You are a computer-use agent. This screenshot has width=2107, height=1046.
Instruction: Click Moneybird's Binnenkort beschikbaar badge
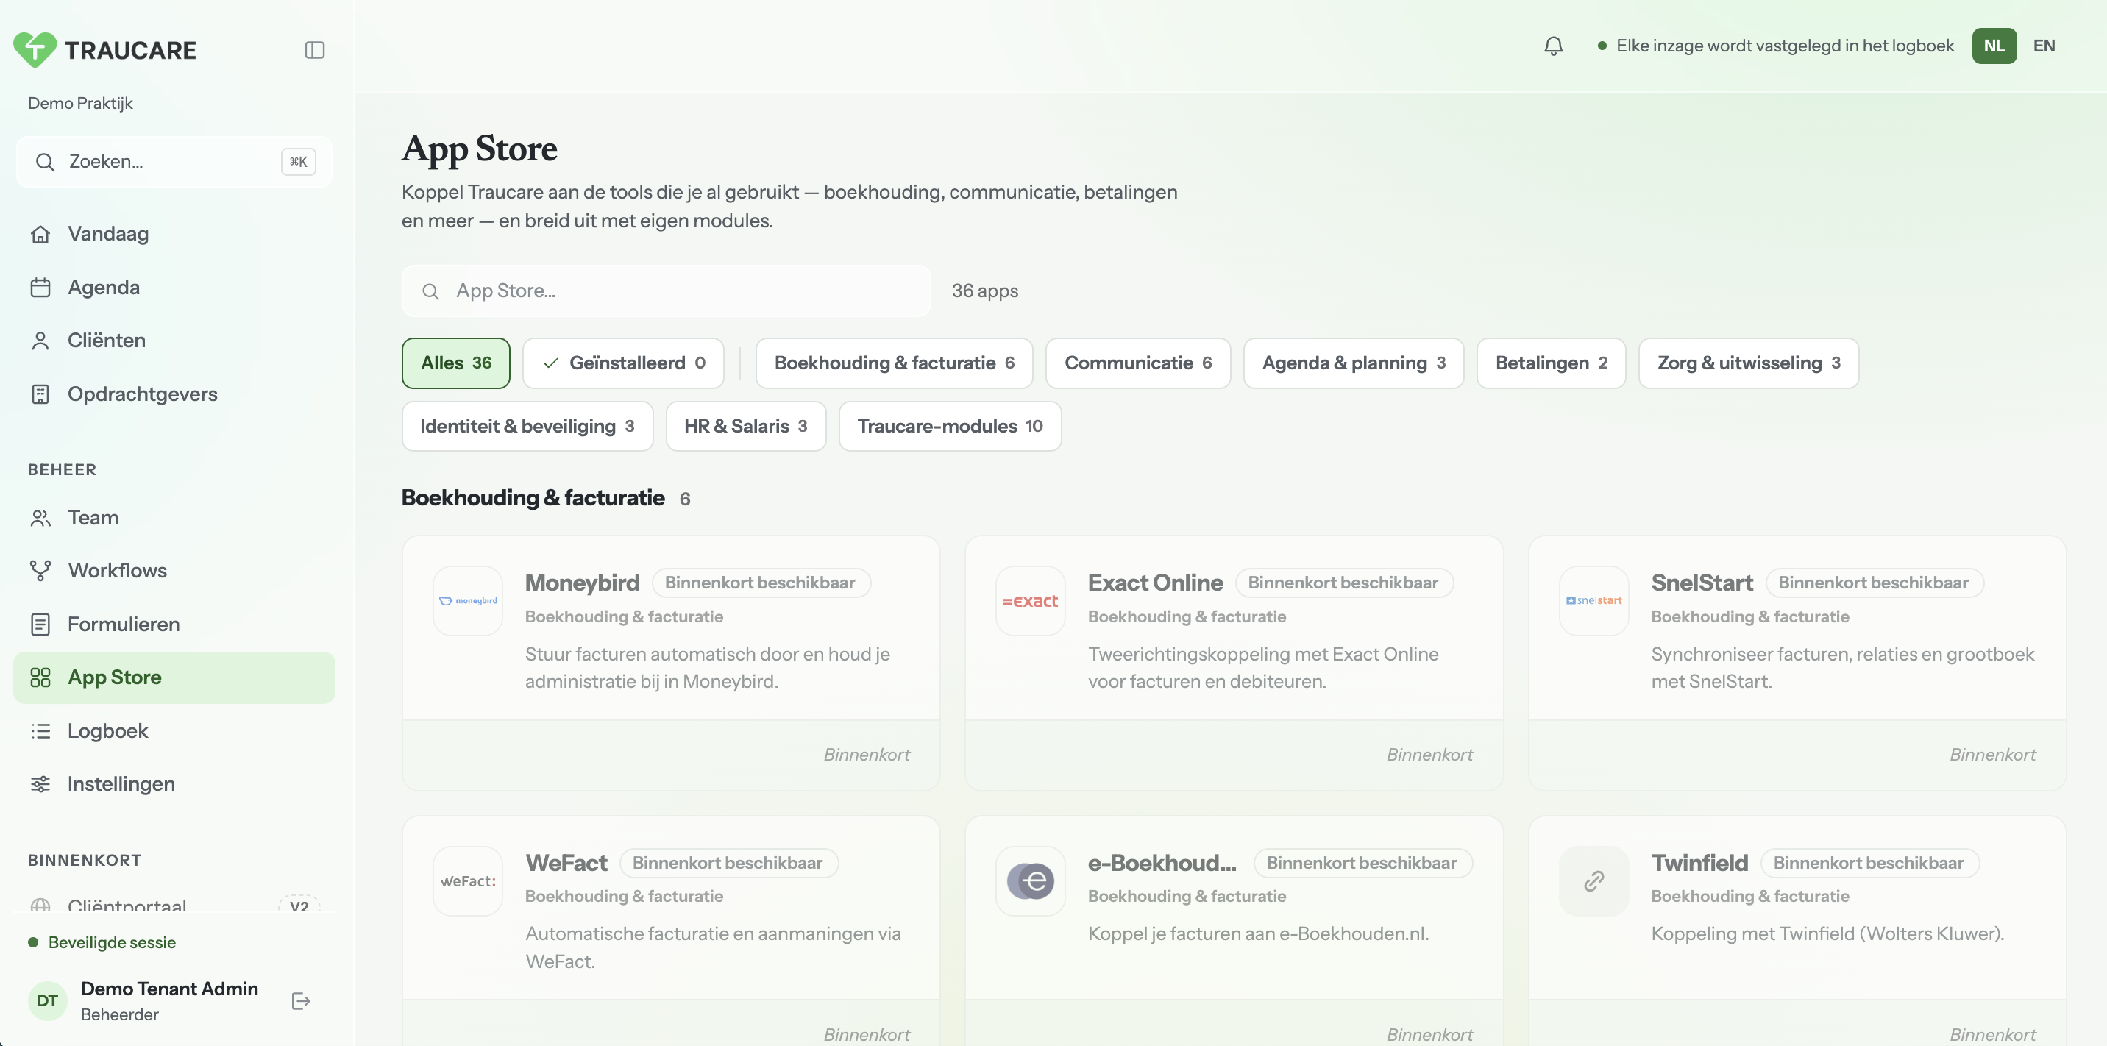[761, 583]
